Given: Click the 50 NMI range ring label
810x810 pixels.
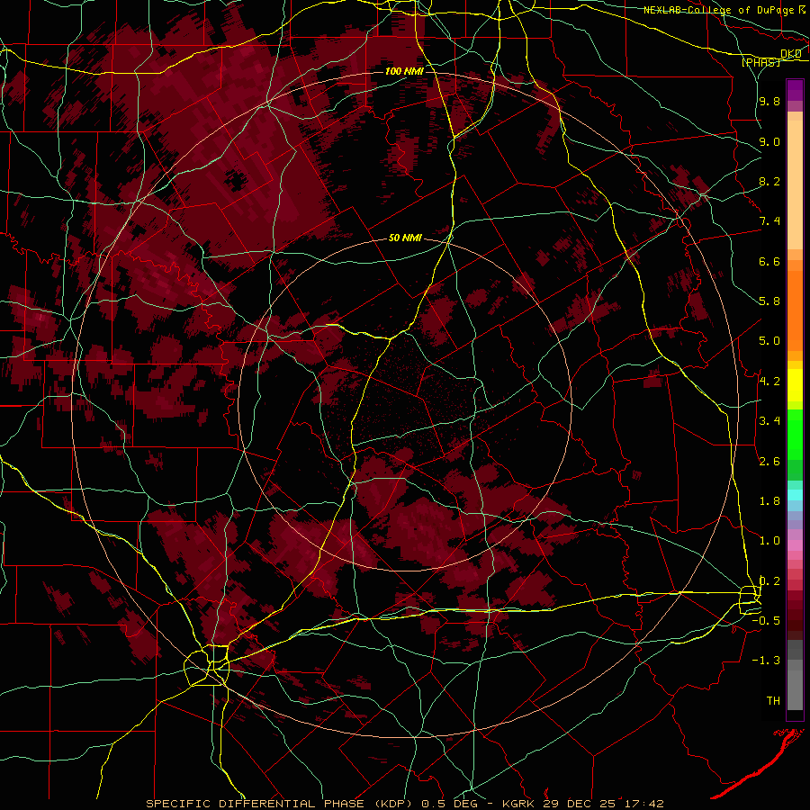Looking at the screenshot, I should point(405,238).
